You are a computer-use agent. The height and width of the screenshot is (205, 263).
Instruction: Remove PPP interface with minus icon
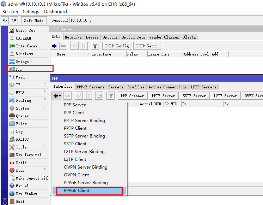pos(68,96)
